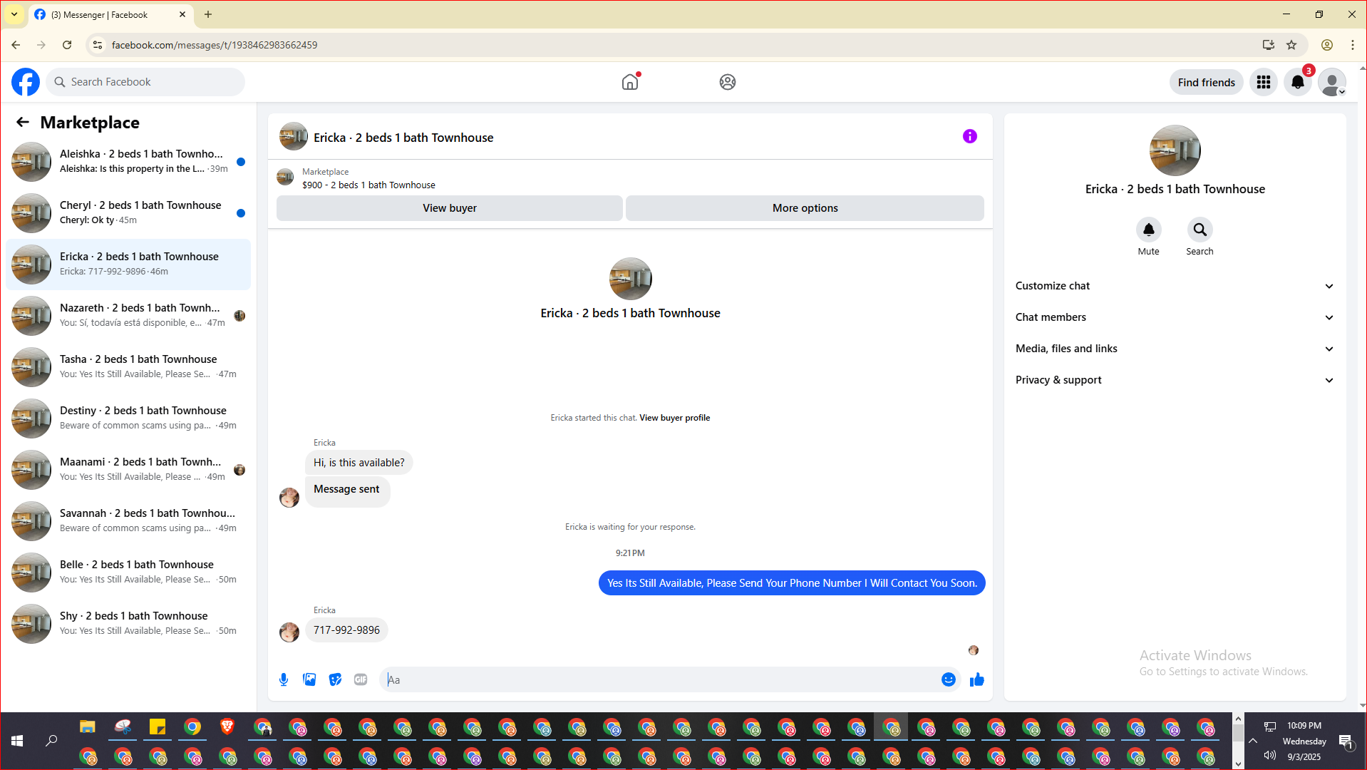
Task: Attach a photo file to message
Action: (309, 679)
